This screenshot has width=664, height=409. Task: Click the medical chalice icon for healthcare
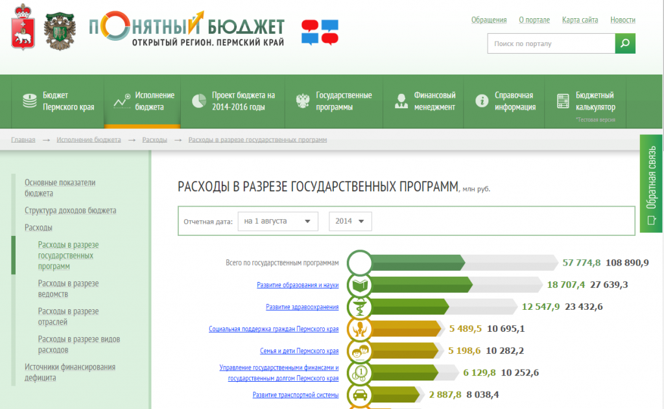coord(360,307)
